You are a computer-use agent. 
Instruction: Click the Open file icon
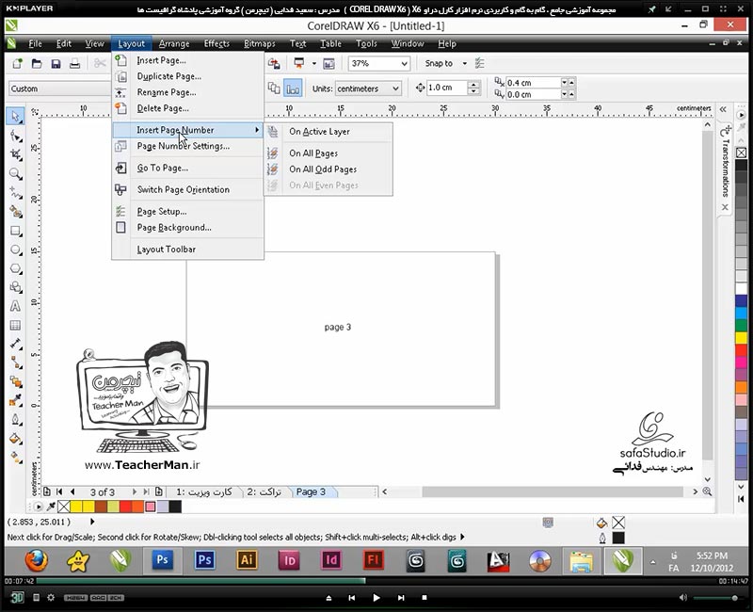[37, 63]
